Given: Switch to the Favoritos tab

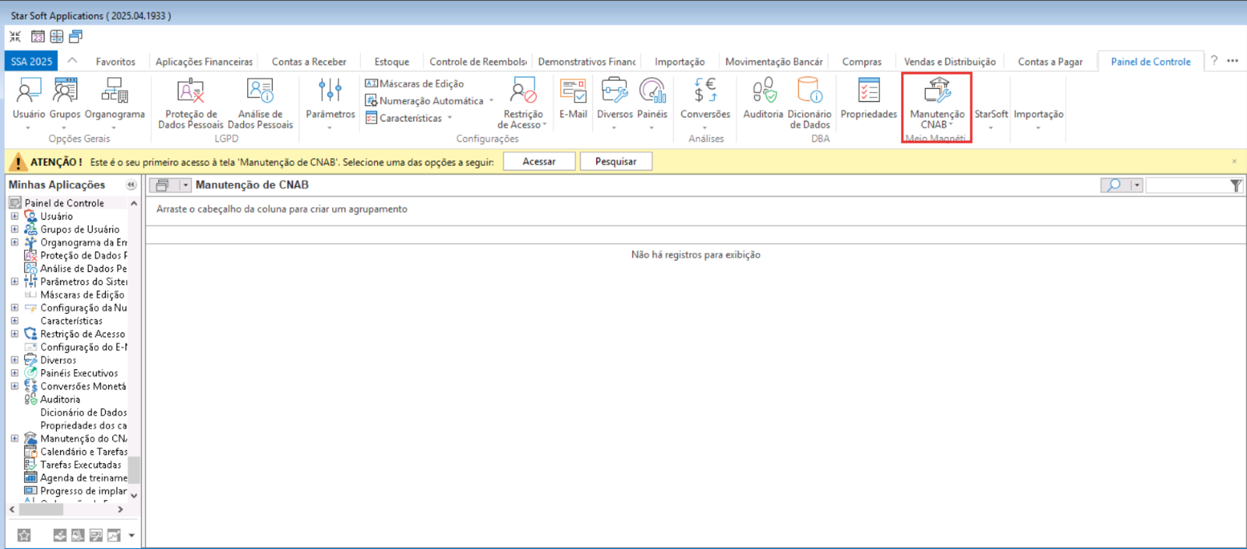Looking at the screenshot, I should [x=115, y=62].
